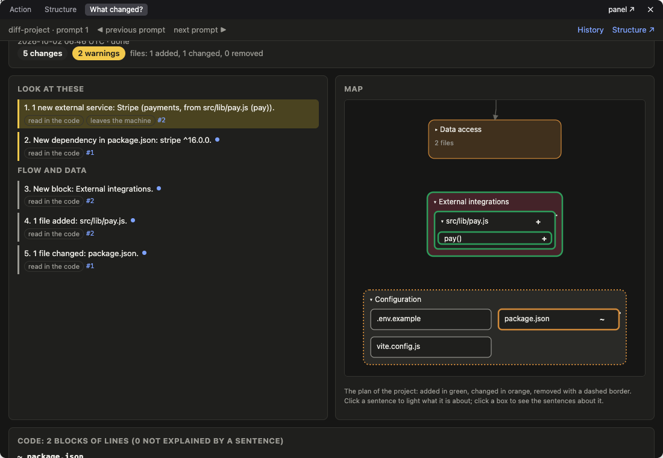Click the plus marker on the pay() map box

pyautogui.click(x=544, y=239)
